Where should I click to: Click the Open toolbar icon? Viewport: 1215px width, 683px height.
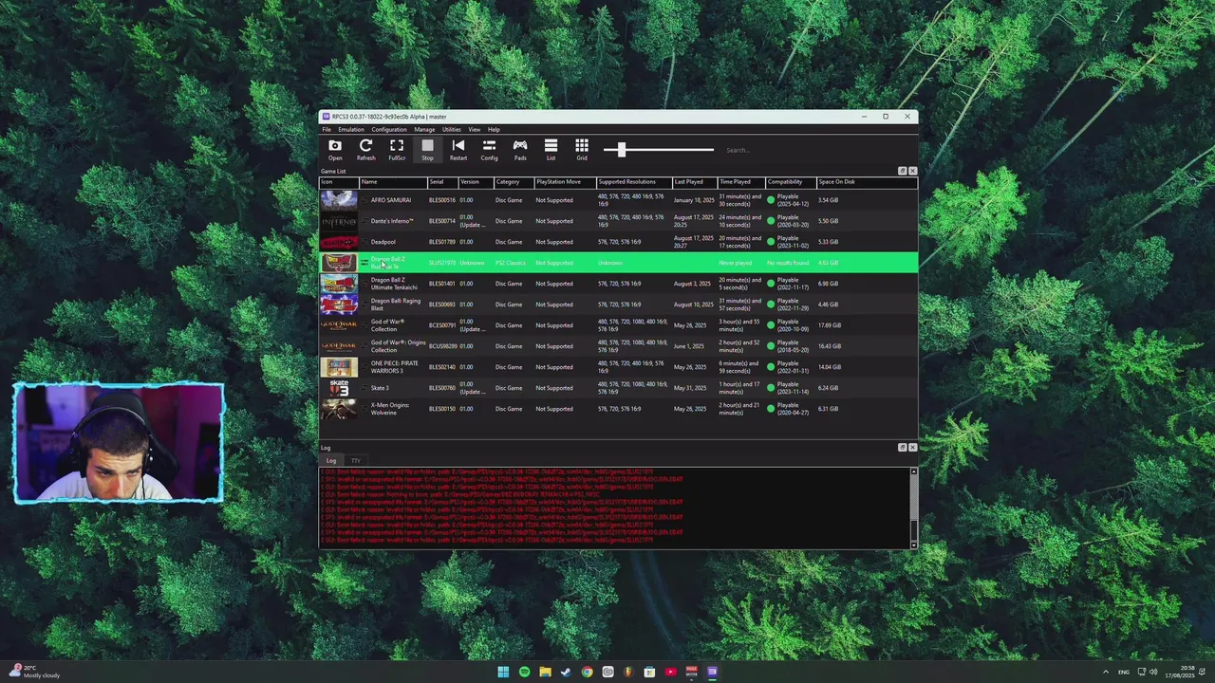pos(335,149)
